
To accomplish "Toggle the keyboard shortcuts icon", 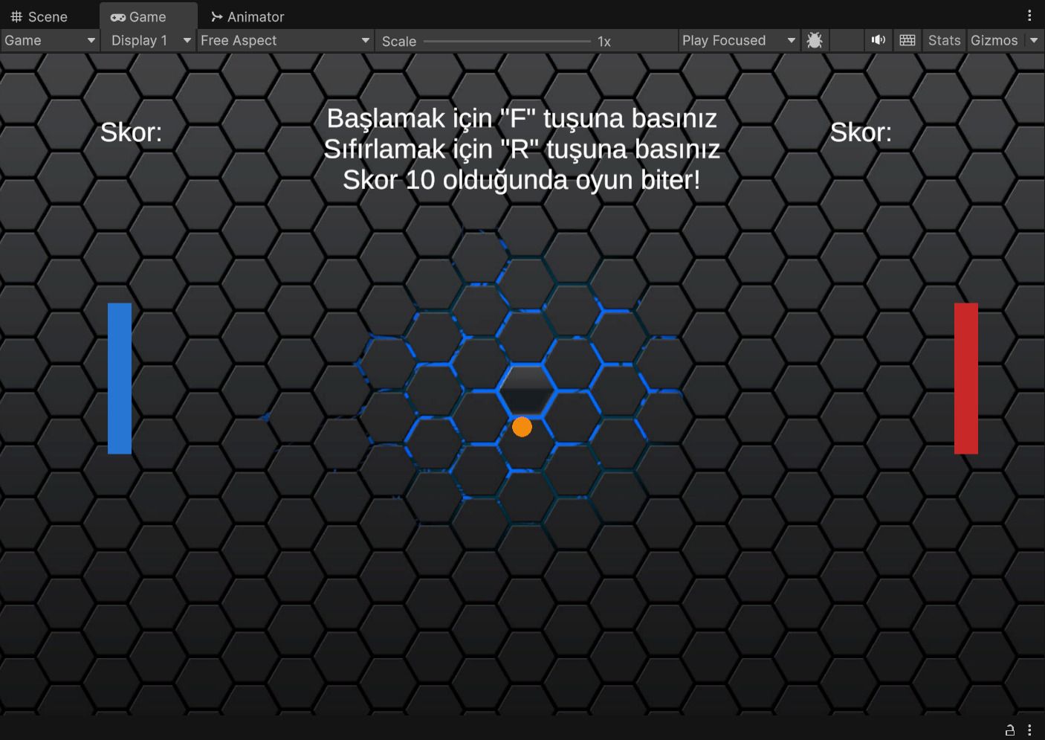I will click(x=907, y=40).
